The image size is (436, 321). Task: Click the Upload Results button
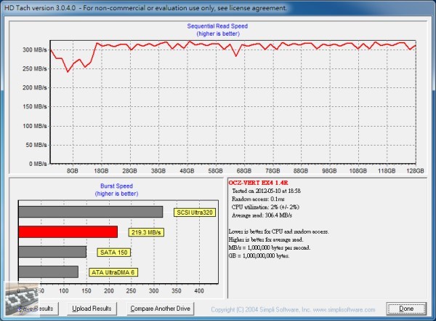tap(92, 309)
